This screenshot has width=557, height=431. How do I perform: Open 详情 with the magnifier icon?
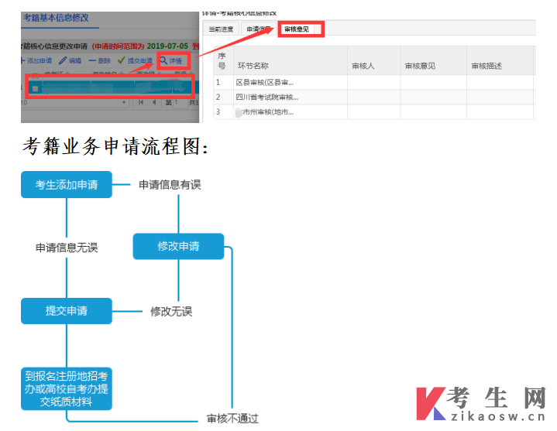pyautogui.click(x=171, y=60)
